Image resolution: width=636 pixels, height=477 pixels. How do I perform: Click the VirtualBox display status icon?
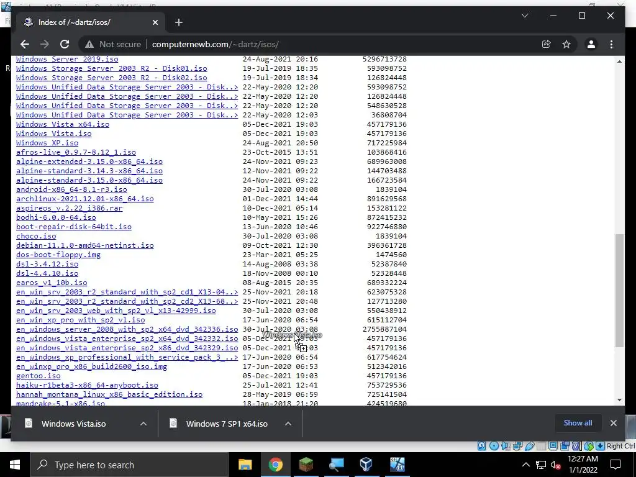click(553, 446)
